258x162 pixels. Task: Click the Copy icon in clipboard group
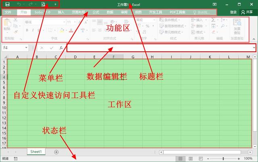click(15, 26)
